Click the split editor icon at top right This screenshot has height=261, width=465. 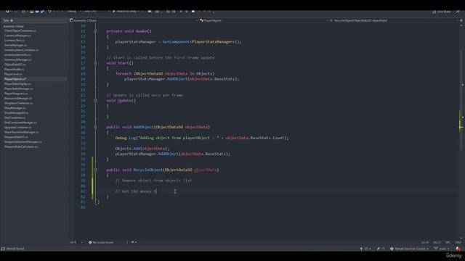pyautogui.click(x=461, y=20)
